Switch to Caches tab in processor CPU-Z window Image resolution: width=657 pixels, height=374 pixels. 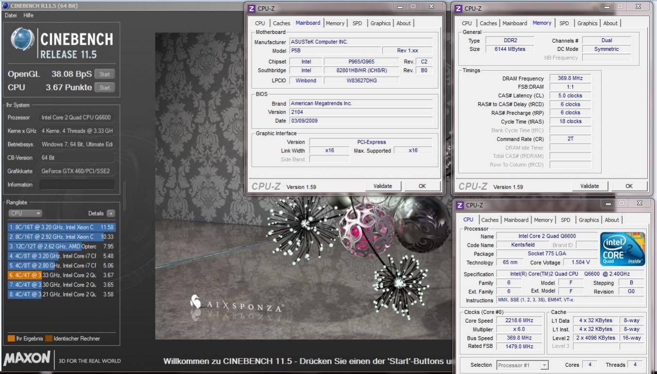pos(490,220)
